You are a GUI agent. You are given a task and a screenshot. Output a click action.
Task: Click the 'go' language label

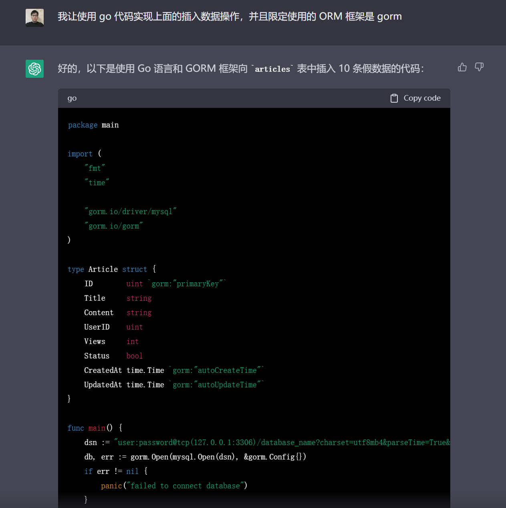72,98
